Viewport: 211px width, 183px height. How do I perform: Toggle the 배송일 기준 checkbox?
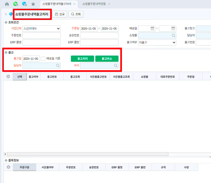(43, 59)
